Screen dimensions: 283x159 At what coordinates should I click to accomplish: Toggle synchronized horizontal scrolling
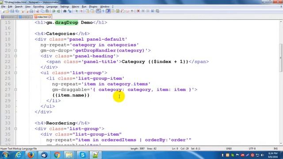coord(92,11)
